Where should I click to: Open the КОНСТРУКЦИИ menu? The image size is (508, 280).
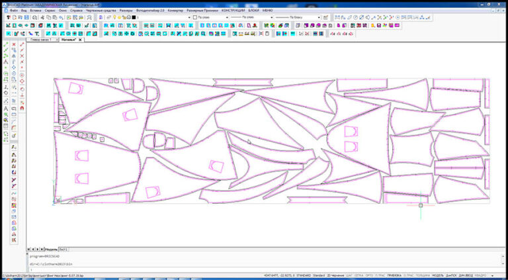(x=233, y=11)
